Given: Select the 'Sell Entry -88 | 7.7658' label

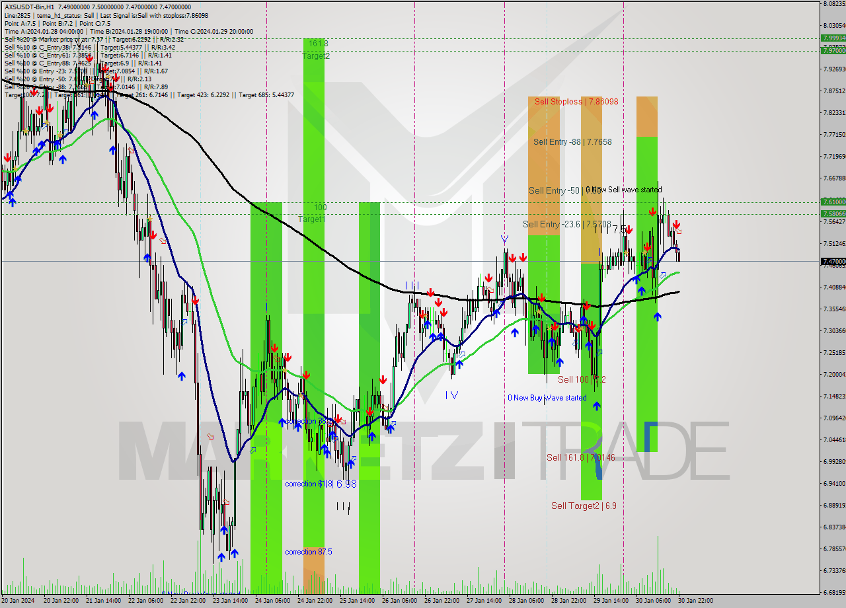Looking at the screenshot, I should pyautogui.click(x=572, y=141).
